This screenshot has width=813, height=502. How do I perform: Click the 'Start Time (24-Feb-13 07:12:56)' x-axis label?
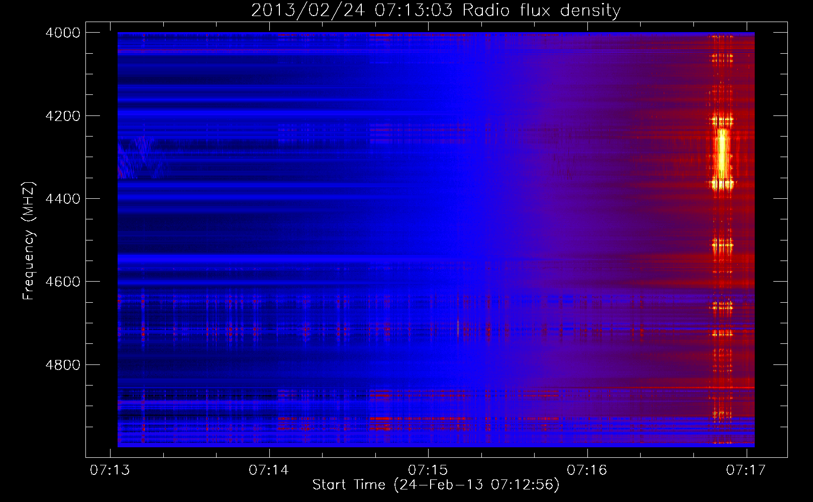[x=436, y=485]
